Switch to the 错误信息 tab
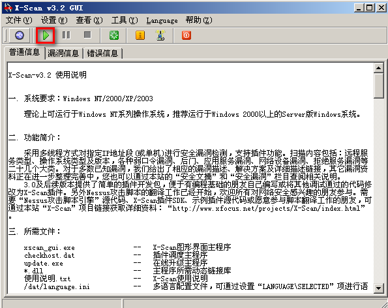 (102, 54)
